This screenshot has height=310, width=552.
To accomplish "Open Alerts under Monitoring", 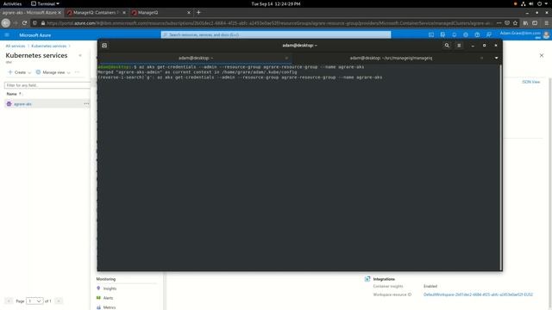I will point(109,298).
